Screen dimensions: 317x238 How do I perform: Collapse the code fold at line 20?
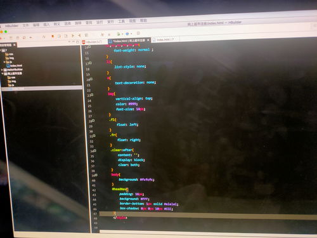tap(91, 79)
